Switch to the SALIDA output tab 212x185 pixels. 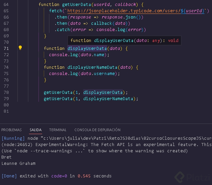coord(36,130)
